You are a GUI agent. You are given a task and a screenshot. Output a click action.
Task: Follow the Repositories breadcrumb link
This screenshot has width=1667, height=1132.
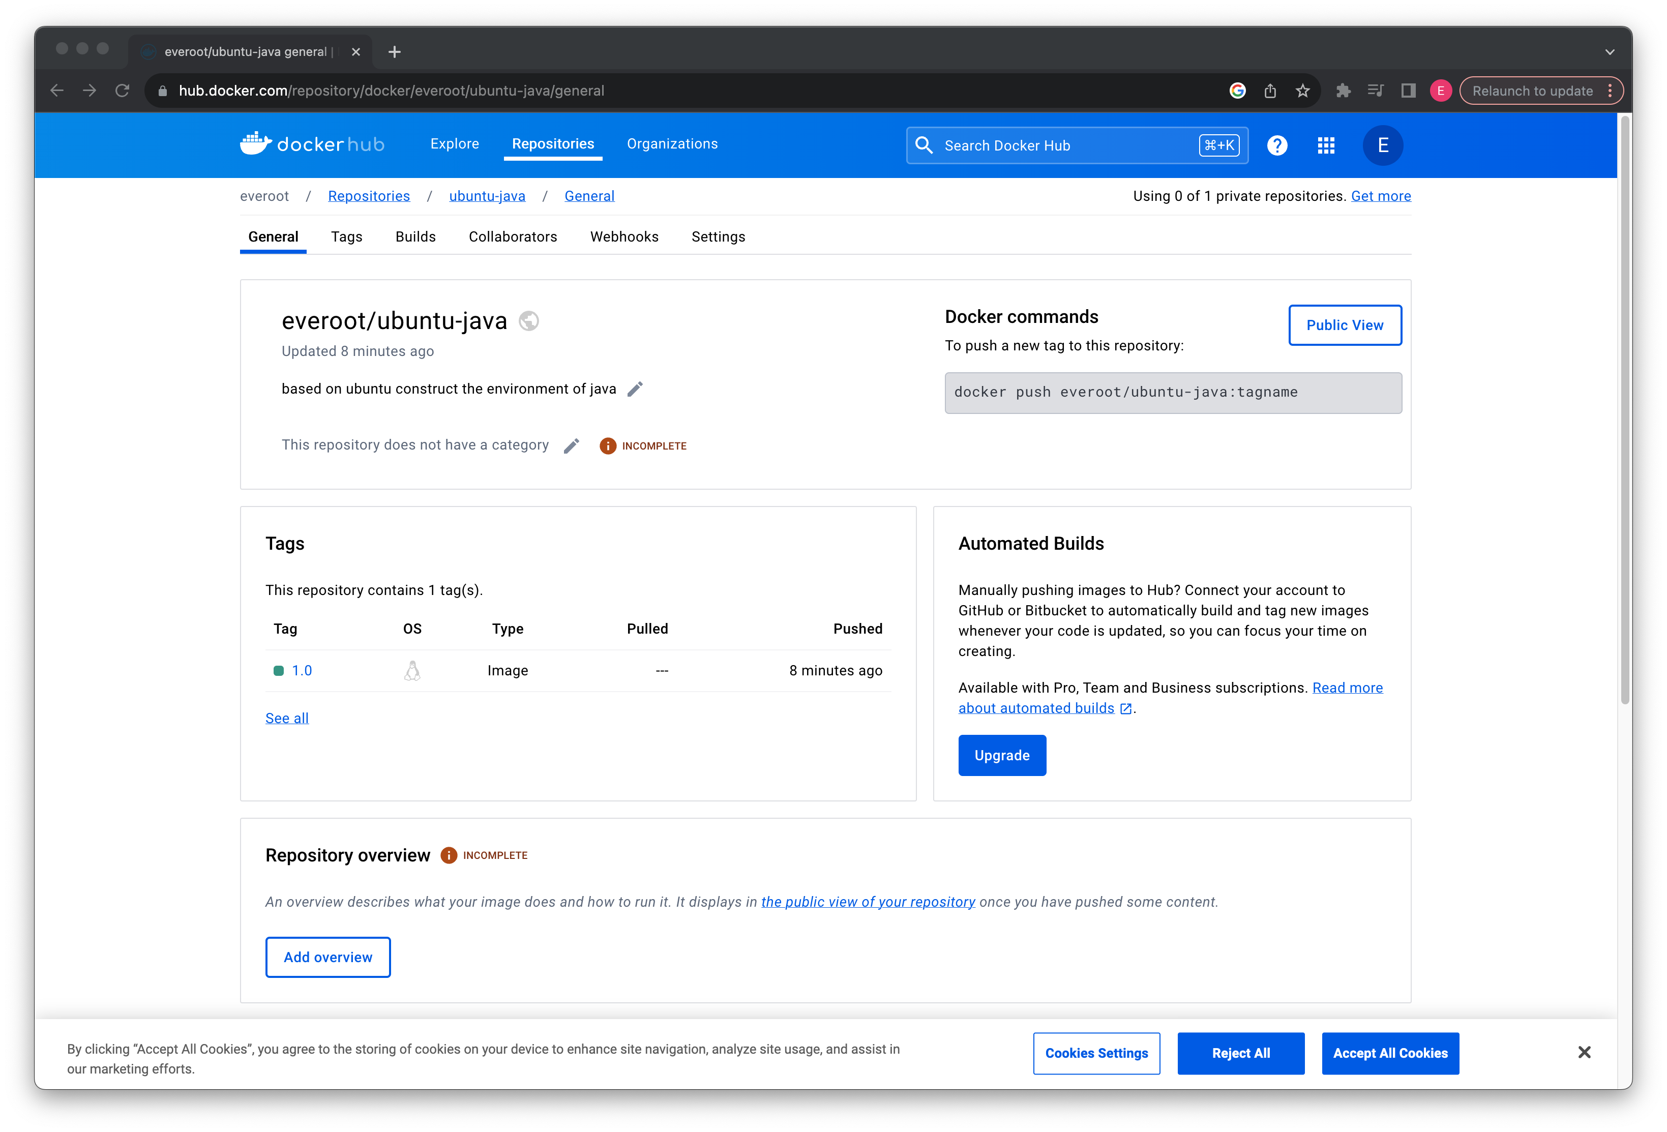[x=369, y=196]
